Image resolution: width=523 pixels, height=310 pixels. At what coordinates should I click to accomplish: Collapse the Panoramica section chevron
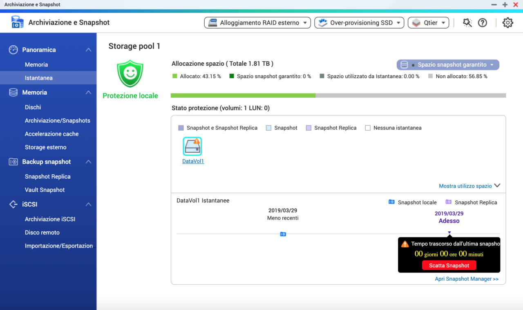click(88, 50)
